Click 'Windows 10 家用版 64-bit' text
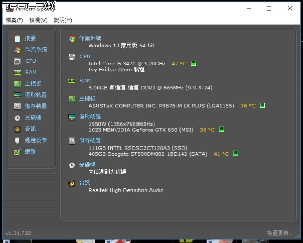The image size is (303, 243). click(x=121, y=46)
